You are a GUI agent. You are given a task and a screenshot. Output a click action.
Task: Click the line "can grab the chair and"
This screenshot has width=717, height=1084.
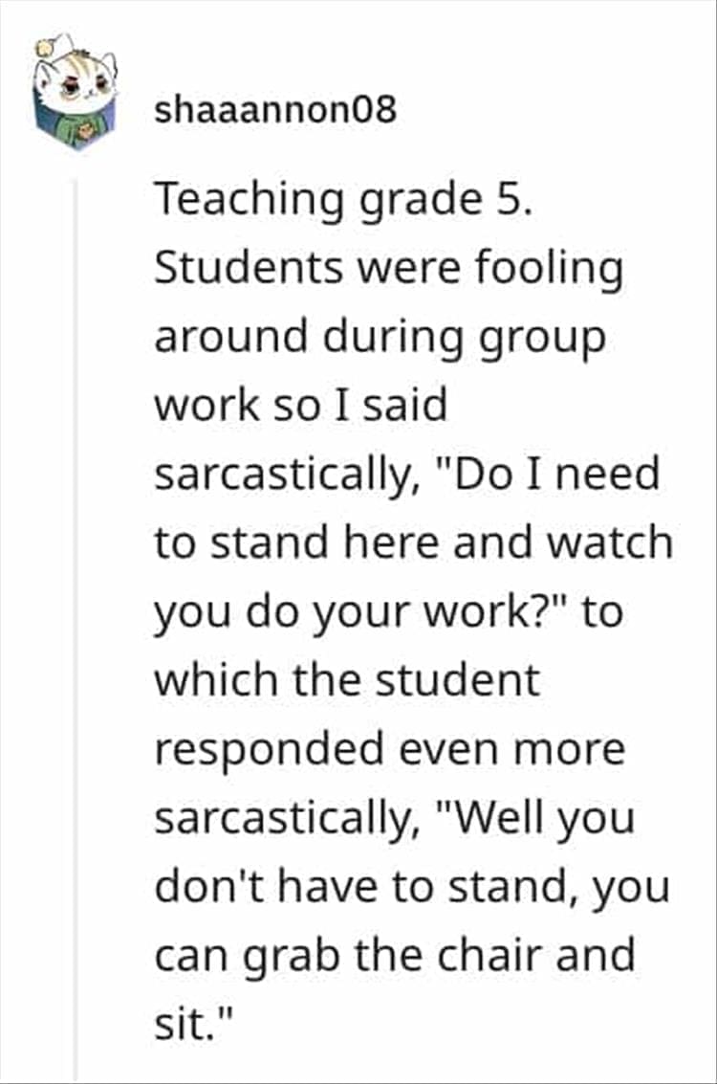[x=394, y=957]
